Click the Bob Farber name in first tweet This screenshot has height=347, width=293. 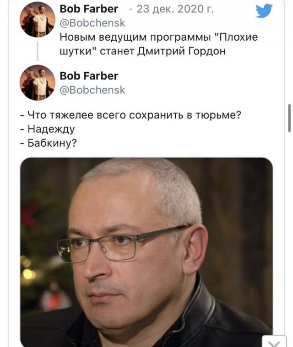coord(89,9)
